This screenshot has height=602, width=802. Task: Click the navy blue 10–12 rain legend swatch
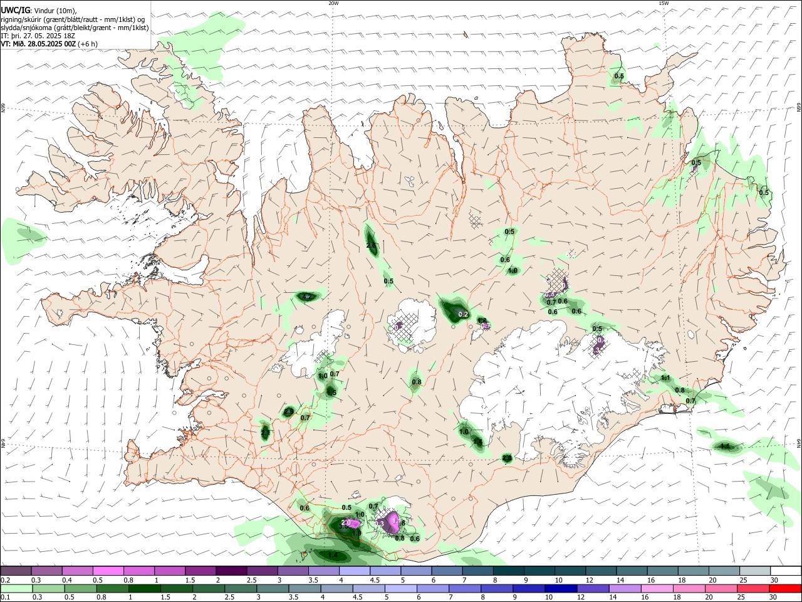[560, 588]
